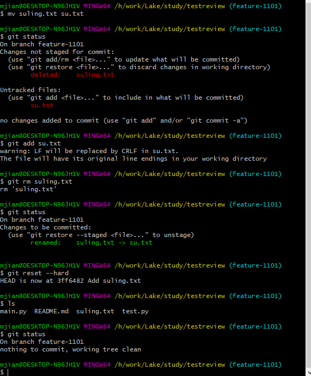The height and width of the screenshot is (376, 311).
Task: Click the red untracked "su.txt" file name
Action: click(42, 105)
